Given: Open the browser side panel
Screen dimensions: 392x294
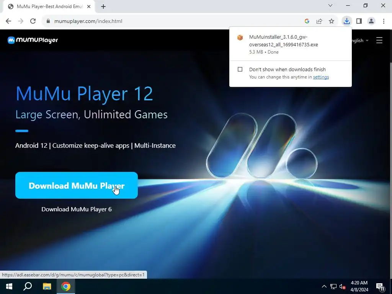Looking at the screenshot, I should coord(359,21).
